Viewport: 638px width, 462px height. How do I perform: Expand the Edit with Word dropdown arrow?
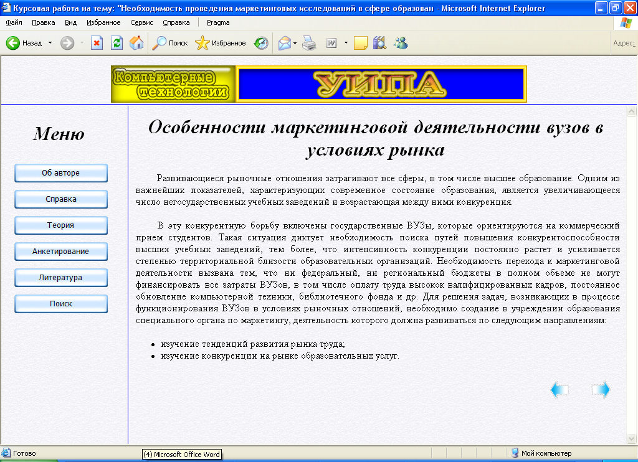click(346, 43)
